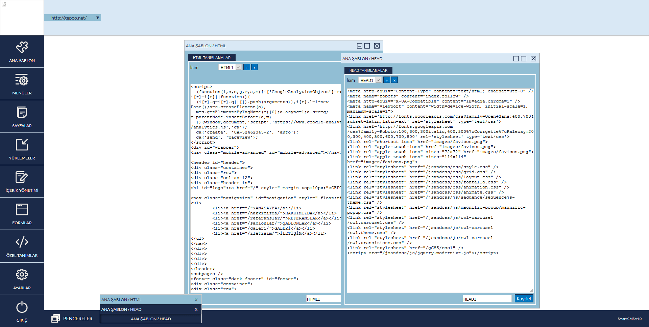
Task: Focus the HTML1 name input field
Action: click(323, 299)
